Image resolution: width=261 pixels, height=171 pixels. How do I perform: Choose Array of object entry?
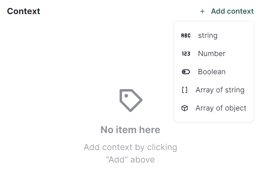click(221, 108)
